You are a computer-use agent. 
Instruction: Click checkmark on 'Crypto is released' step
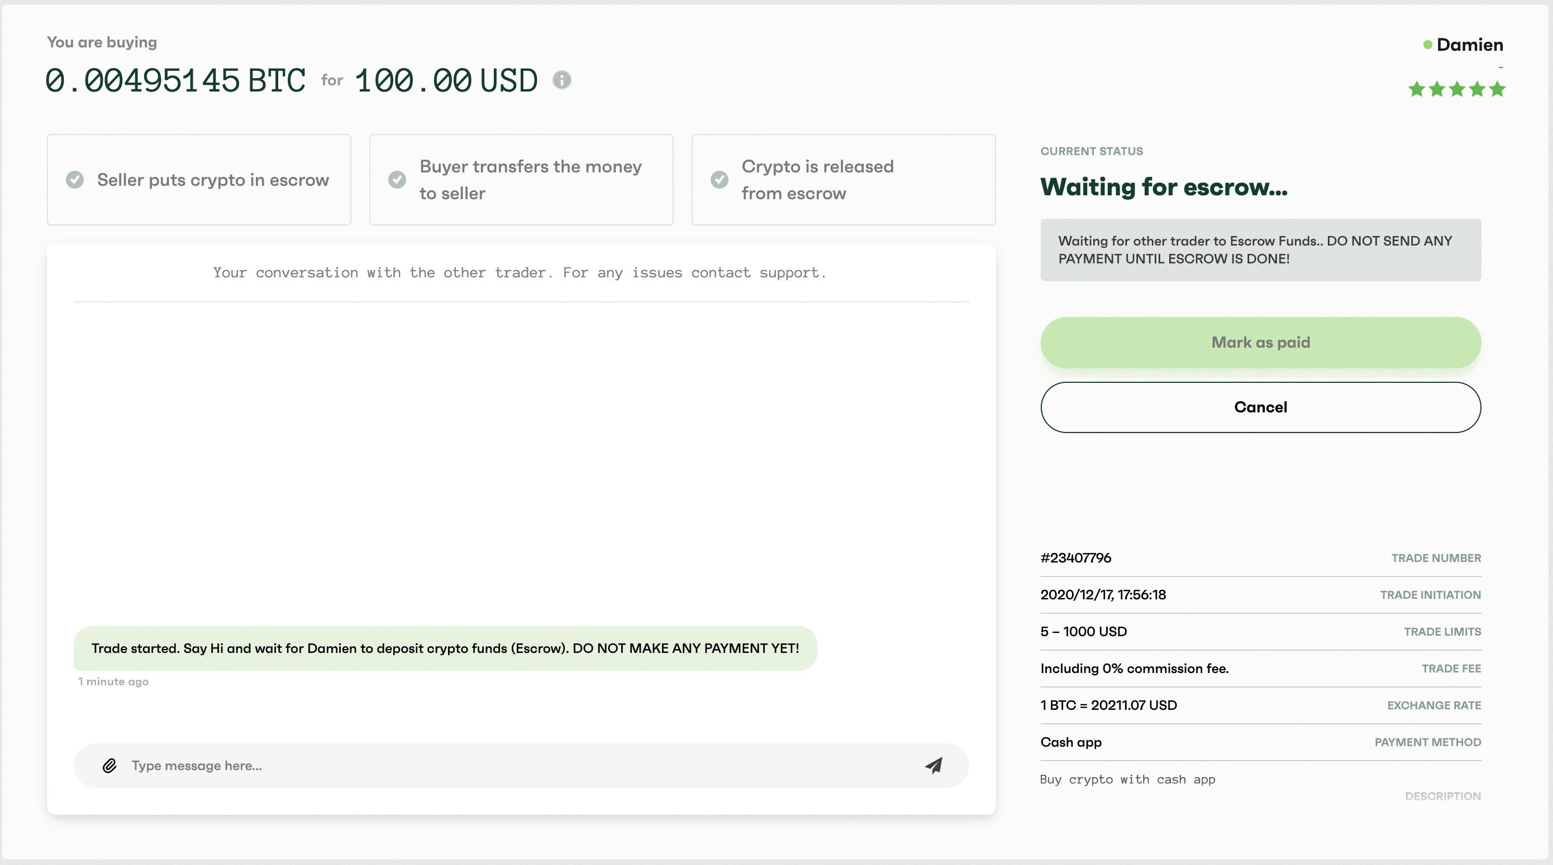(719, 180)
